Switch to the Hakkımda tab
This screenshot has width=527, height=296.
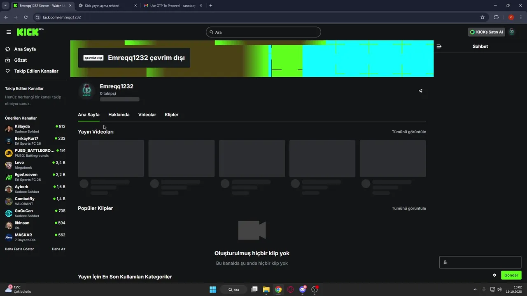(119, 115)
